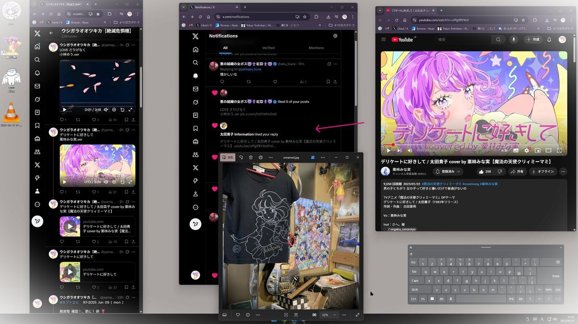Click the Post feather button in left X window

point(37,221)
